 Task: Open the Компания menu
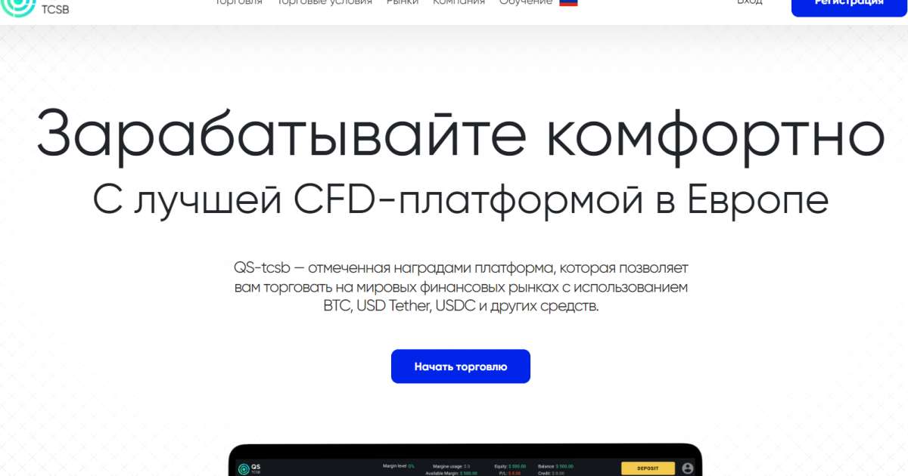point(459,3)
